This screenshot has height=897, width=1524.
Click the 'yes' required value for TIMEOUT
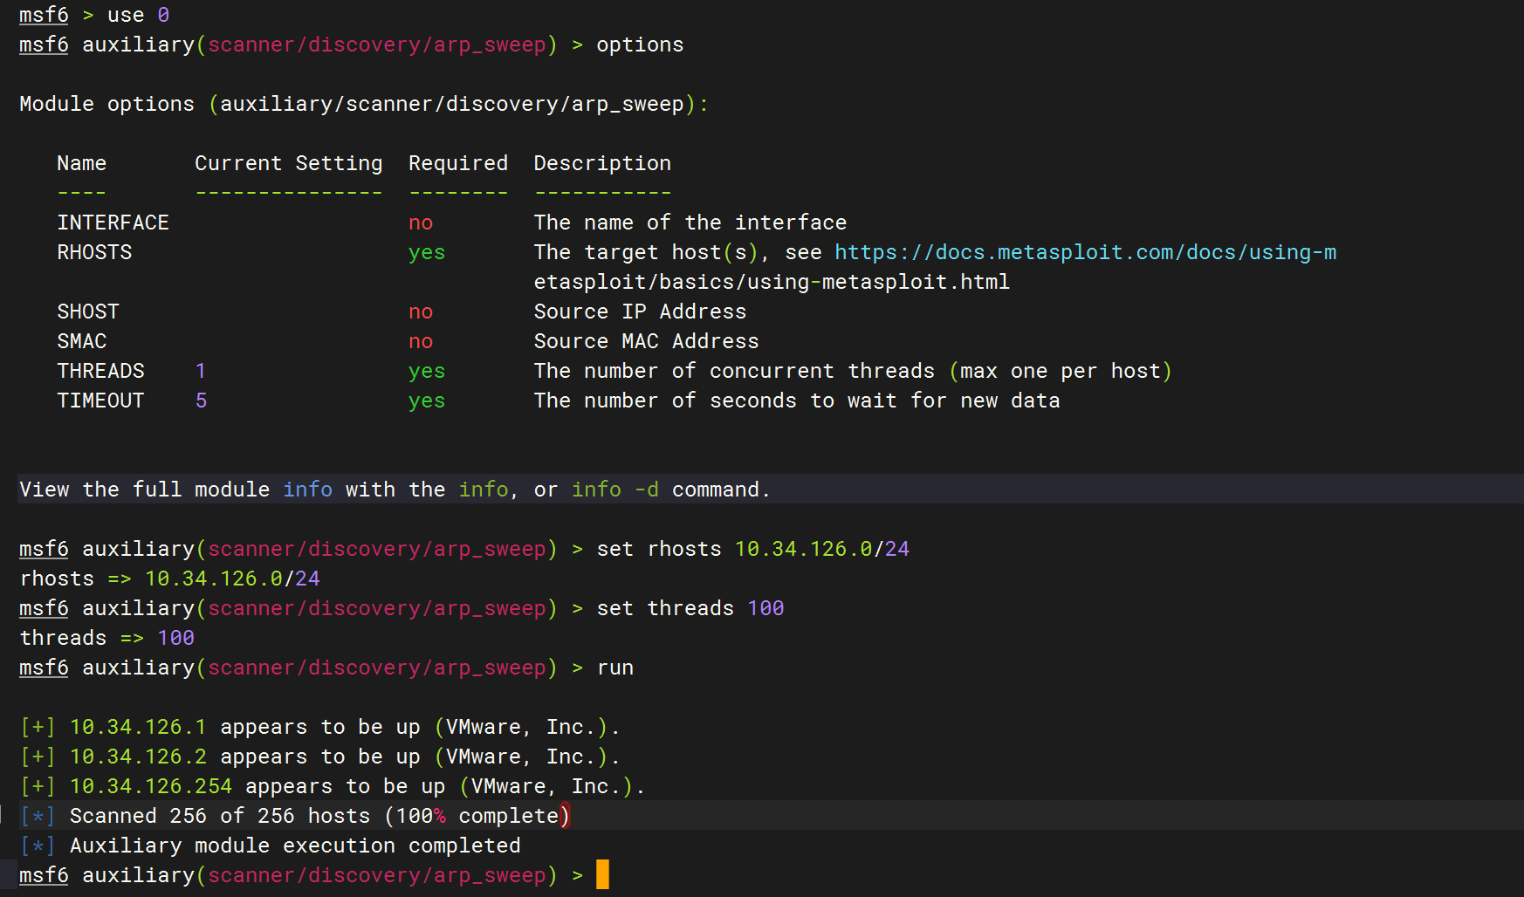[427, 401]
